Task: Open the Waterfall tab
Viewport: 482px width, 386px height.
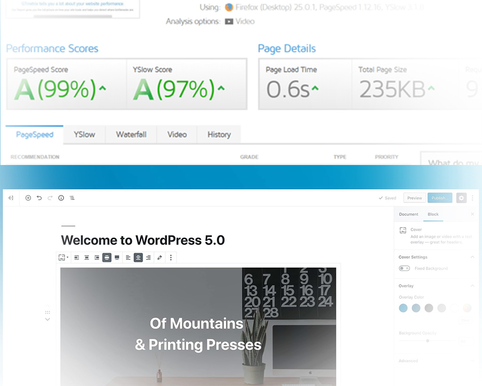Action: [131, 134]
